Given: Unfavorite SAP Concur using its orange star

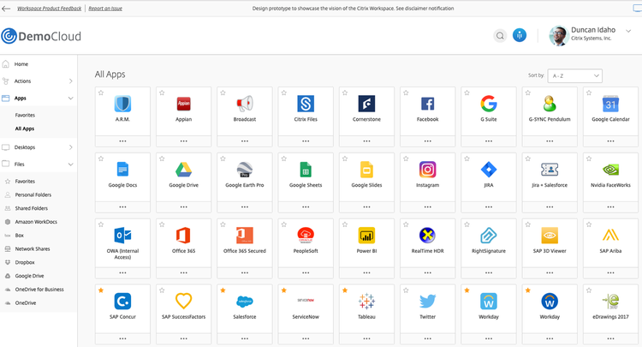Looking at the screenshot, I should click(101, 290).
